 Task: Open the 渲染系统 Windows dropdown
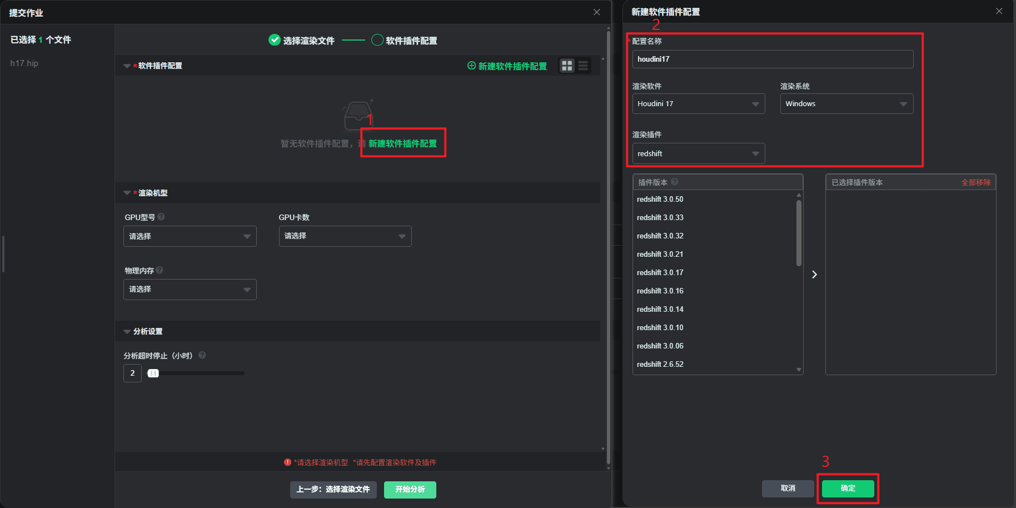846,104
